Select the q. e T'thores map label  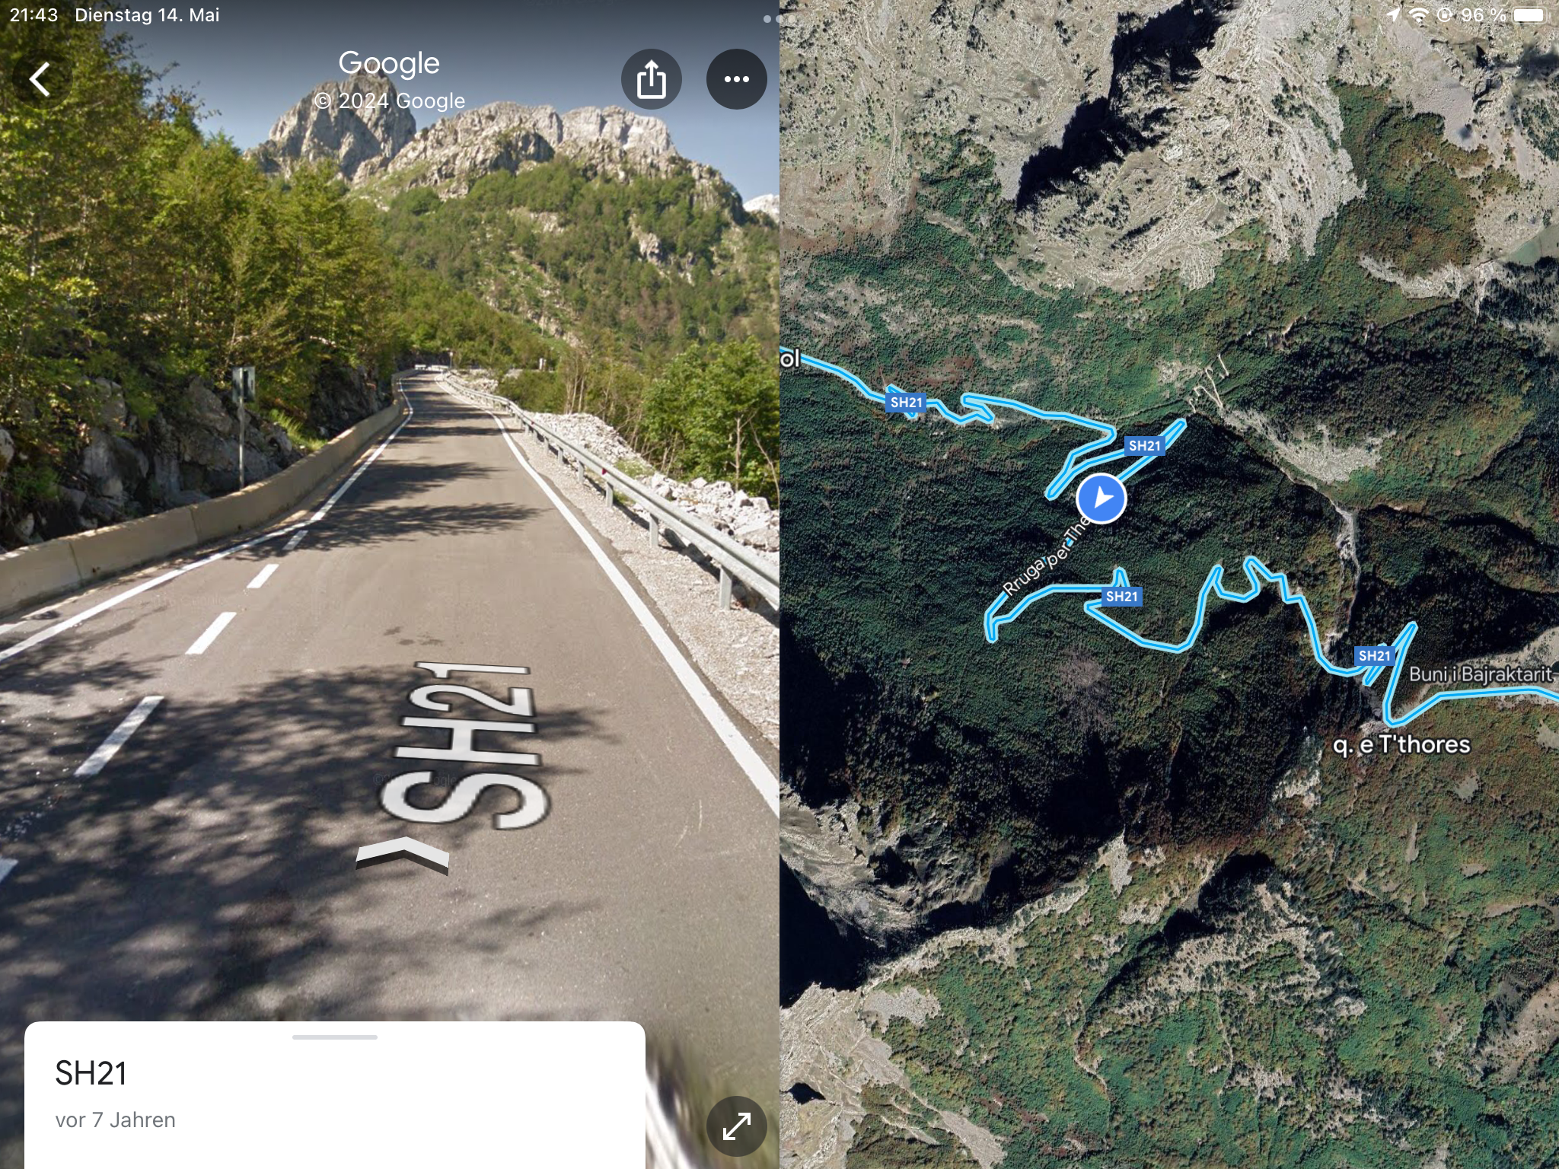coord(1401,744)
